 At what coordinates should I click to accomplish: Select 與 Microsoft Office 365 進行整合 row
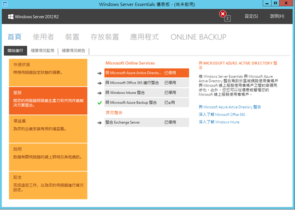coord(147,83)
